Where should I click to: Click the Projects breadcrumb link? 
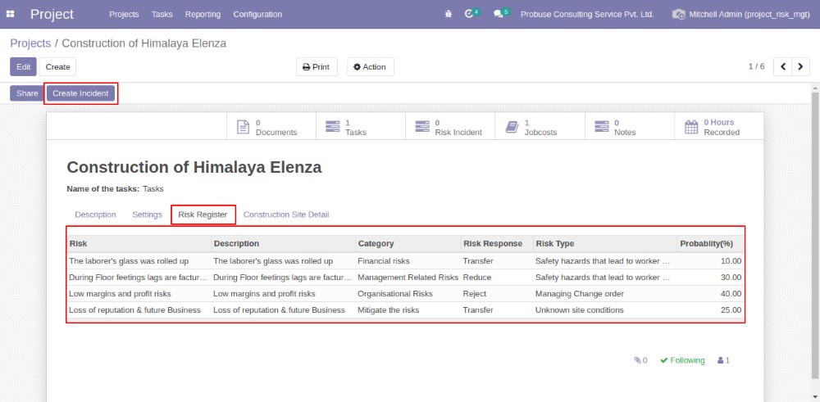pyautogui.click(x=30, y=43)
